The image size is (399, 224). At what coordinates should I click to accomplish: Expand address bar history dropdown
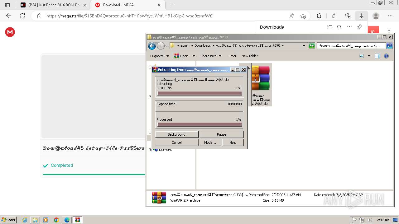[x=304, y=46]
